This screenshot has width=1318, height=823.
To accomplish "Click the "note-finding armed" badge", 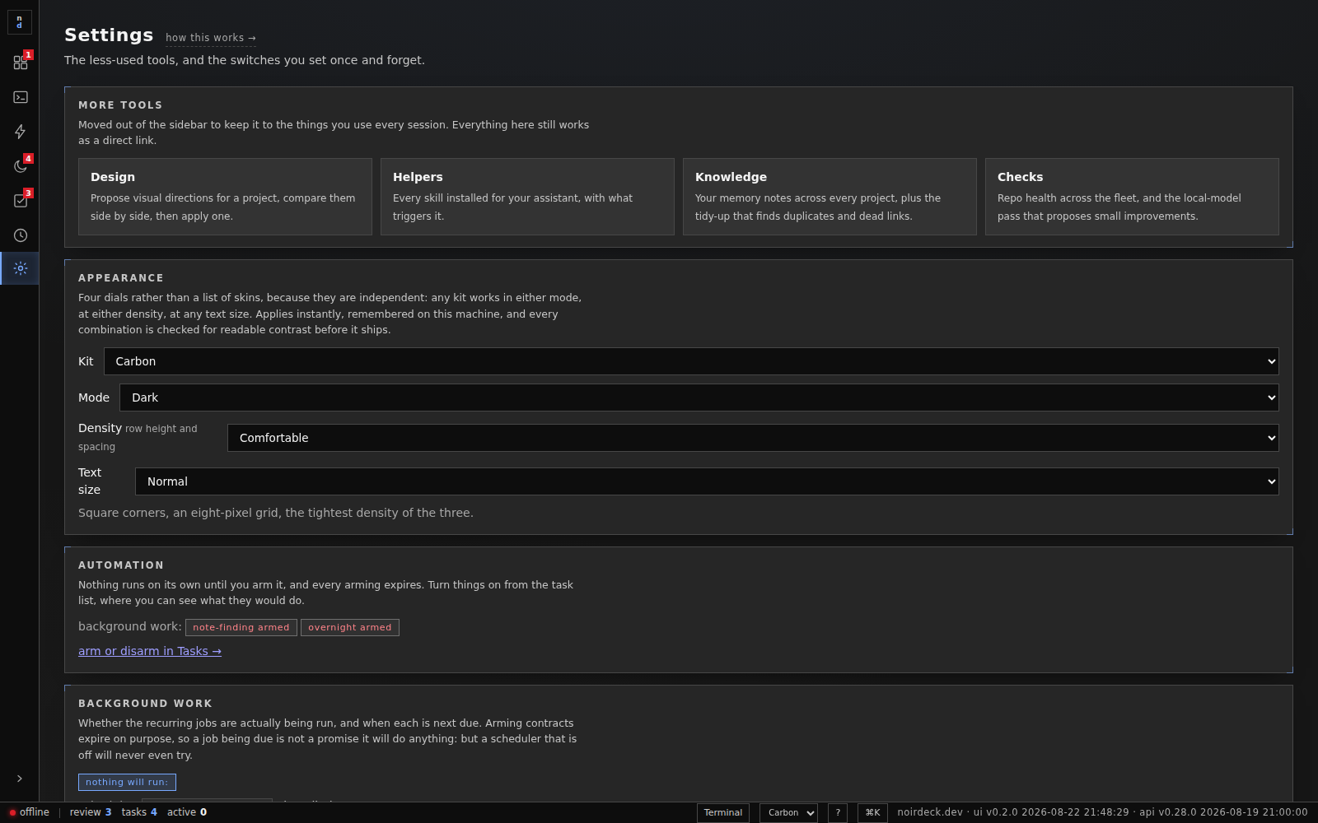I will (x=241, y=627).
